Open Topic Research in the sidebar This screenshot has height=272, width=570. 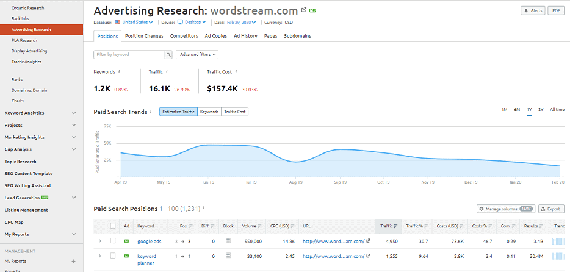coord(20,162)
